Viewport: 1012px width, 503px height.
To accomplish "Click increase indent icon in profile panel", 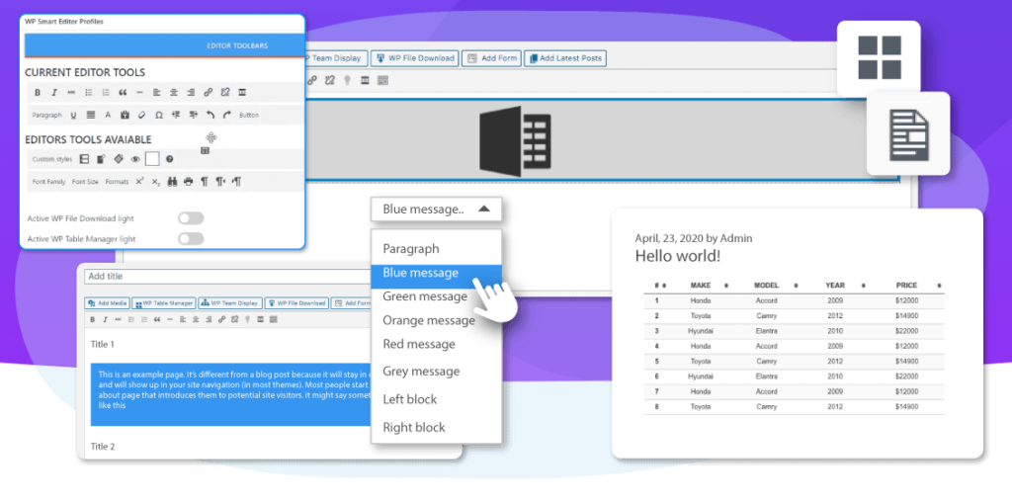I will [x=193, y=115].
